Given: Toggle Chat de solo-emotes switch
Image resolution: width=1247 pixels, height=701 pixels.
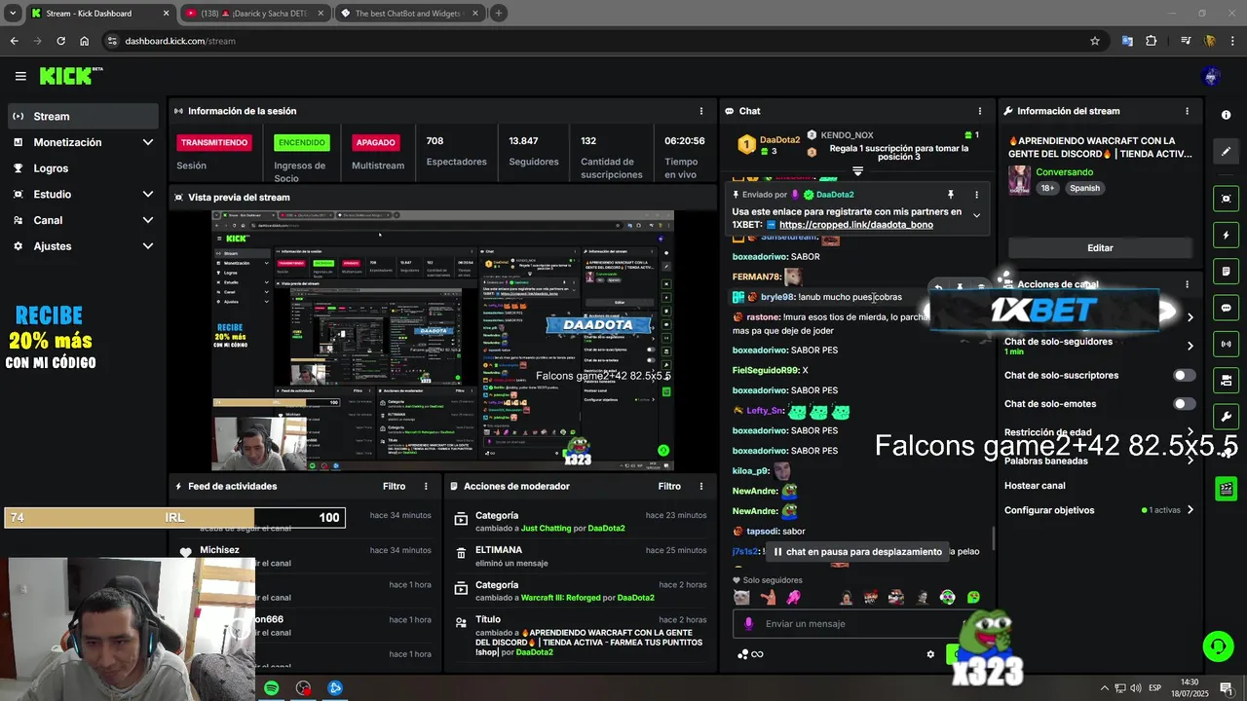Looking at the screenshot, I should pos(1184,404).
